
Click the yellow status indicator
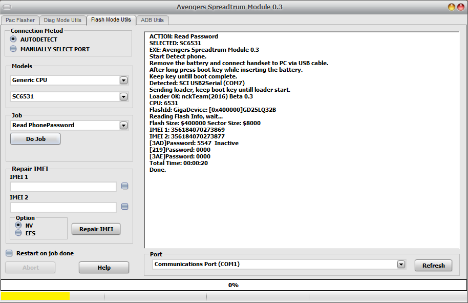35,296
